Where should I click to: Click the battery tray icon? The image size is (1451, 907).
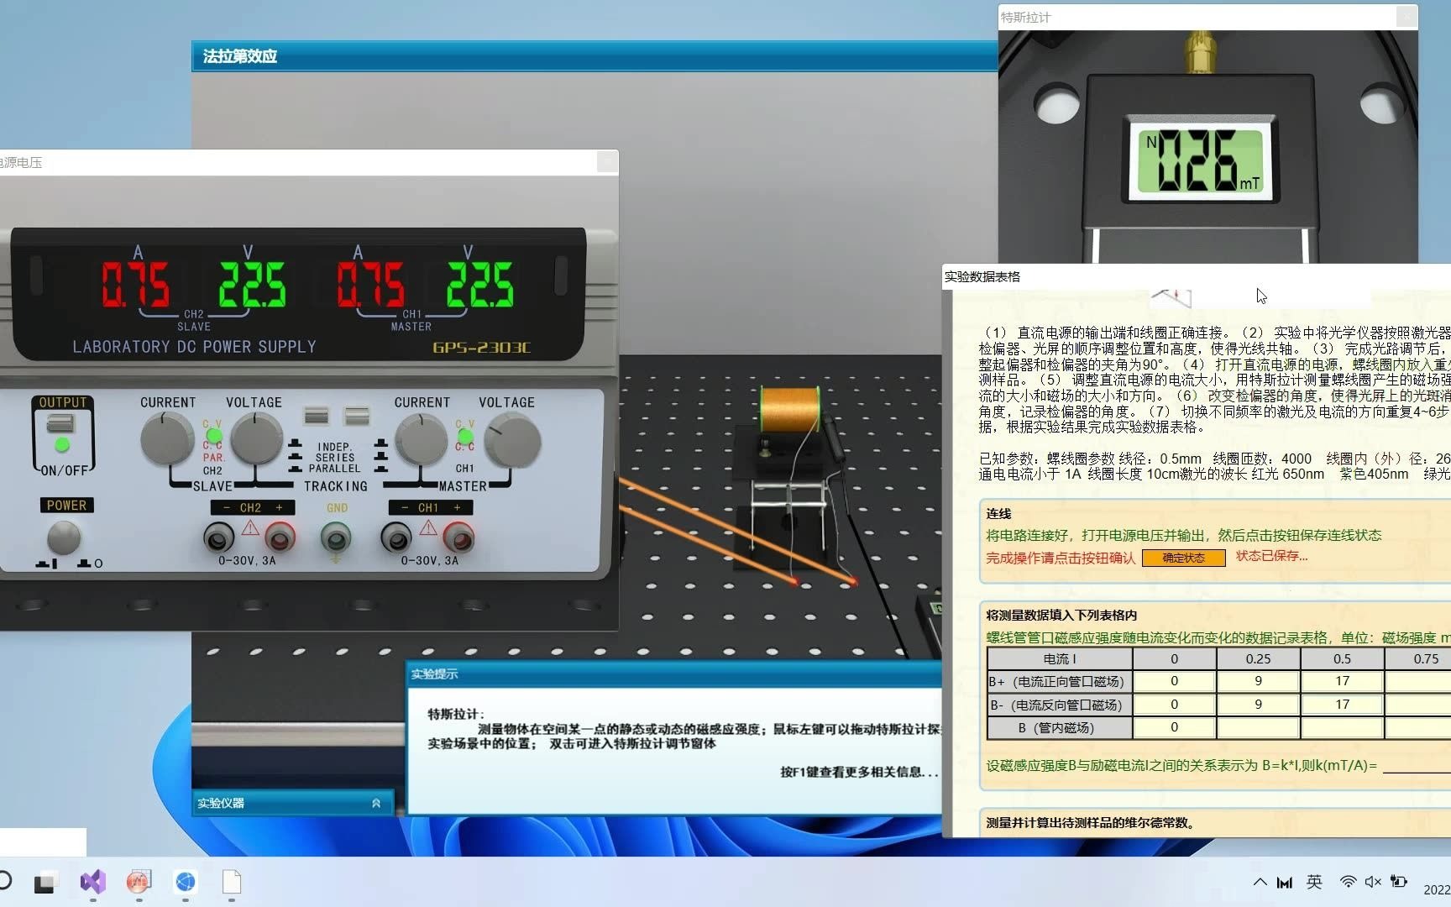pos(1399,882)
